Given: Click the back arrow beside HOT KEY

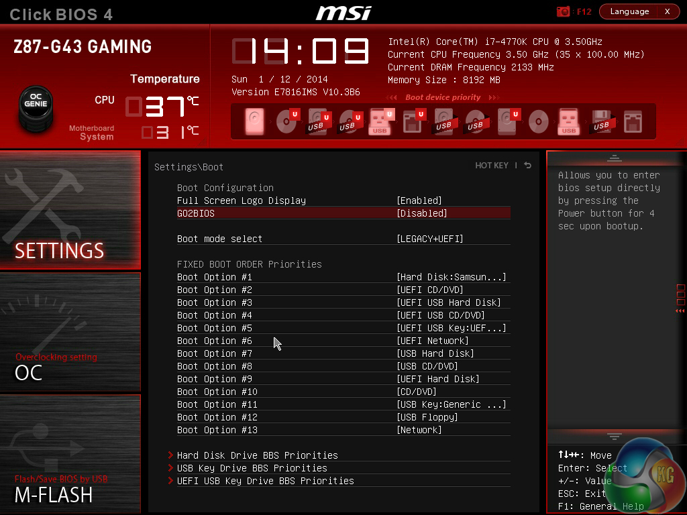Looking at the screenshot, I should point(528,165).
